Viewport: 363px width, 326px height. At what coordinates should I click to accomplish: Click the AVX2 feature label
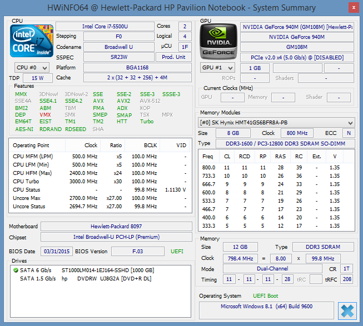pos(123,101)
